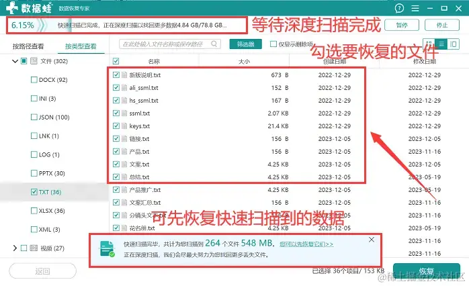Click the 6.15% scan progress bar
This screenshot has width=469, height=286.
tap(127, 25)
